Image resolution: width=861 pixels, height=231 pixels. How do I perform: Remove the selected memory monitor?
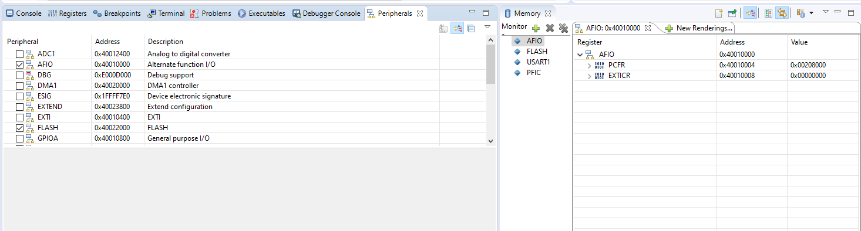click(550, 28)
